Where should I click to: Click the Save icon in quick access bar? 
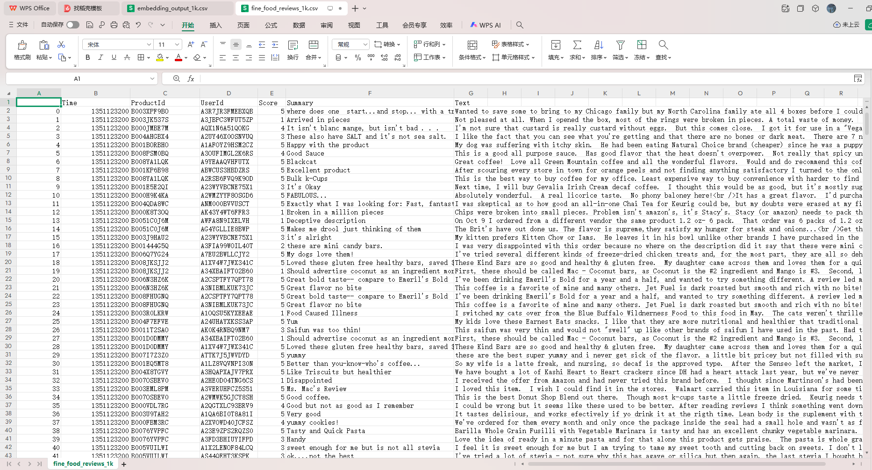click(x=90, y=25)
